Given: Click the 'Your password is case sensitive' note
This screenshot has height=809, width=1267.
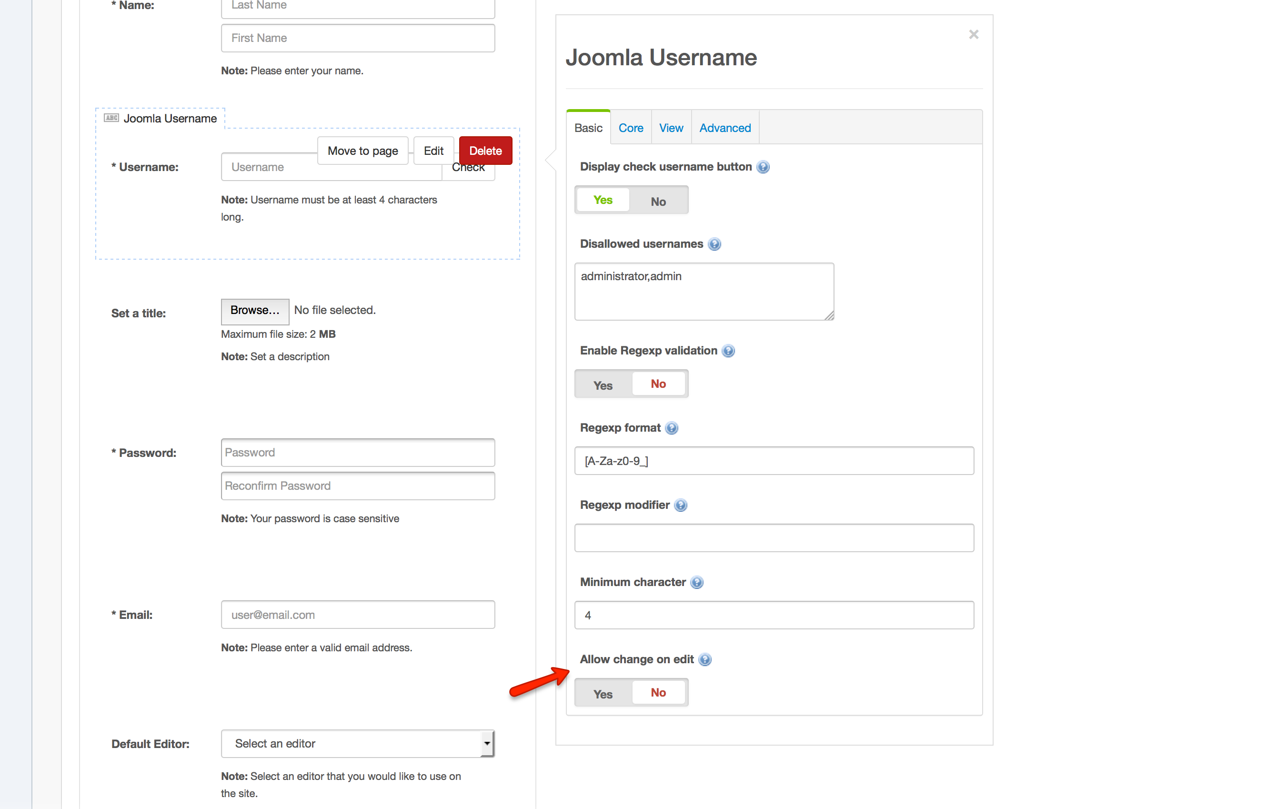Looking at the screenshot, I should click(325, 518).
